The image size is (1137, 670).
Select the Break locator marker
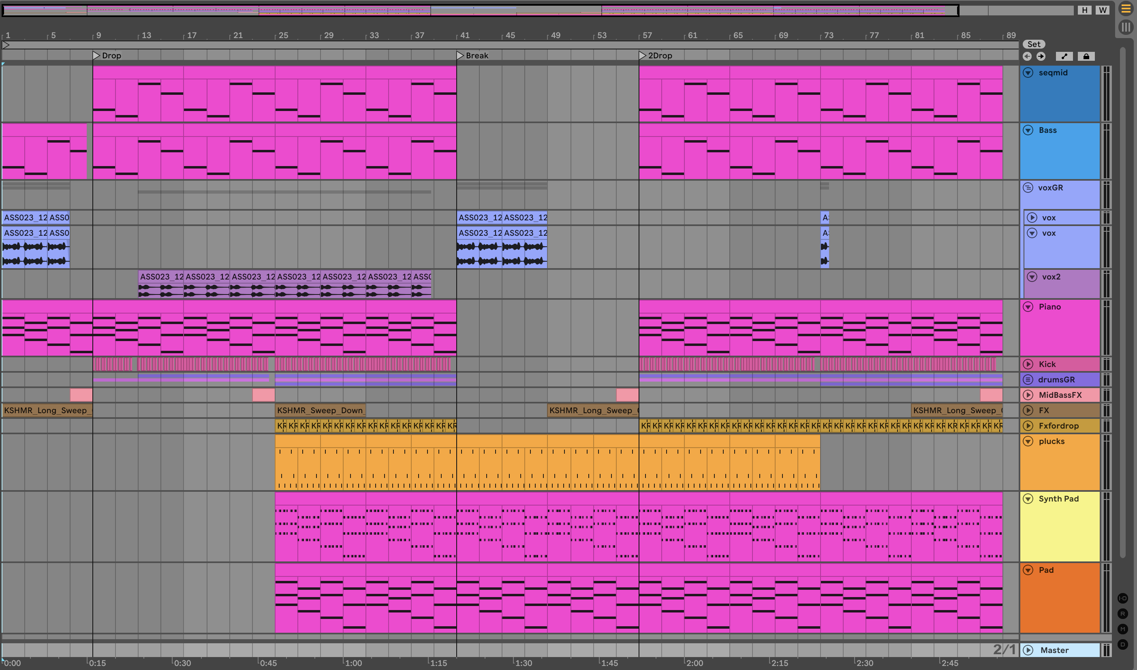click(461, 55)
